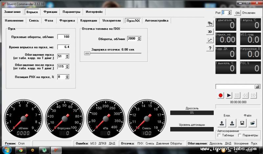Open the Автонастройка sub-tab
263x154 pixels.
156,21
